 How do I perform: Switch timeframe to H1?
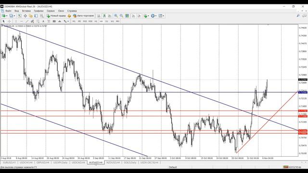click(x=96, y=21)
